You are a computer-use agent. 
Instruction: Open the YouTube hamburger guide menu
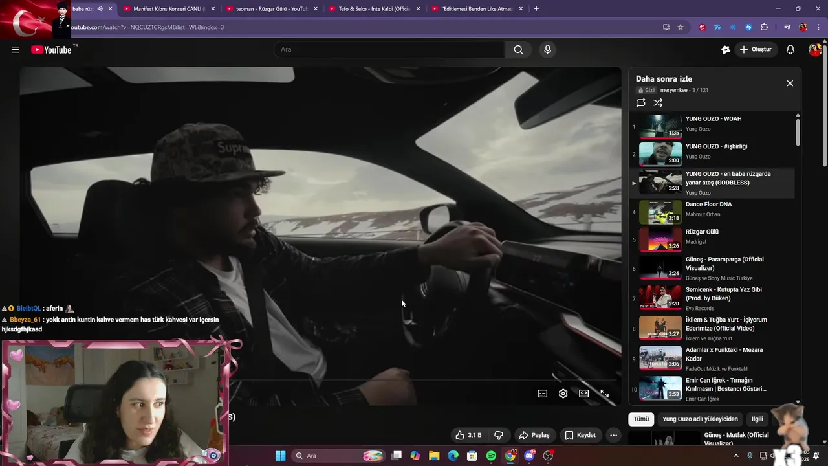click(16, 50)
